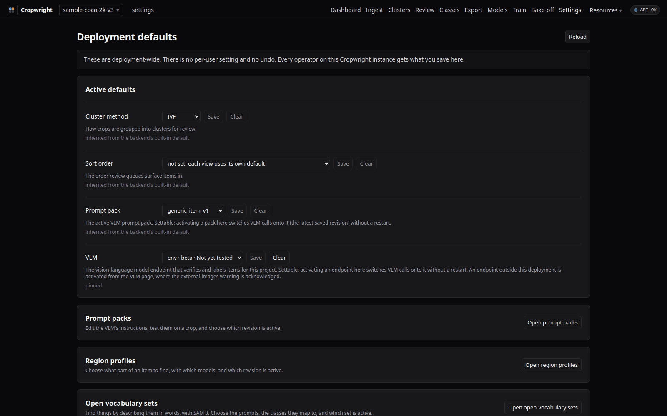Save the Prompt pack setting

(x=237, y=211)
